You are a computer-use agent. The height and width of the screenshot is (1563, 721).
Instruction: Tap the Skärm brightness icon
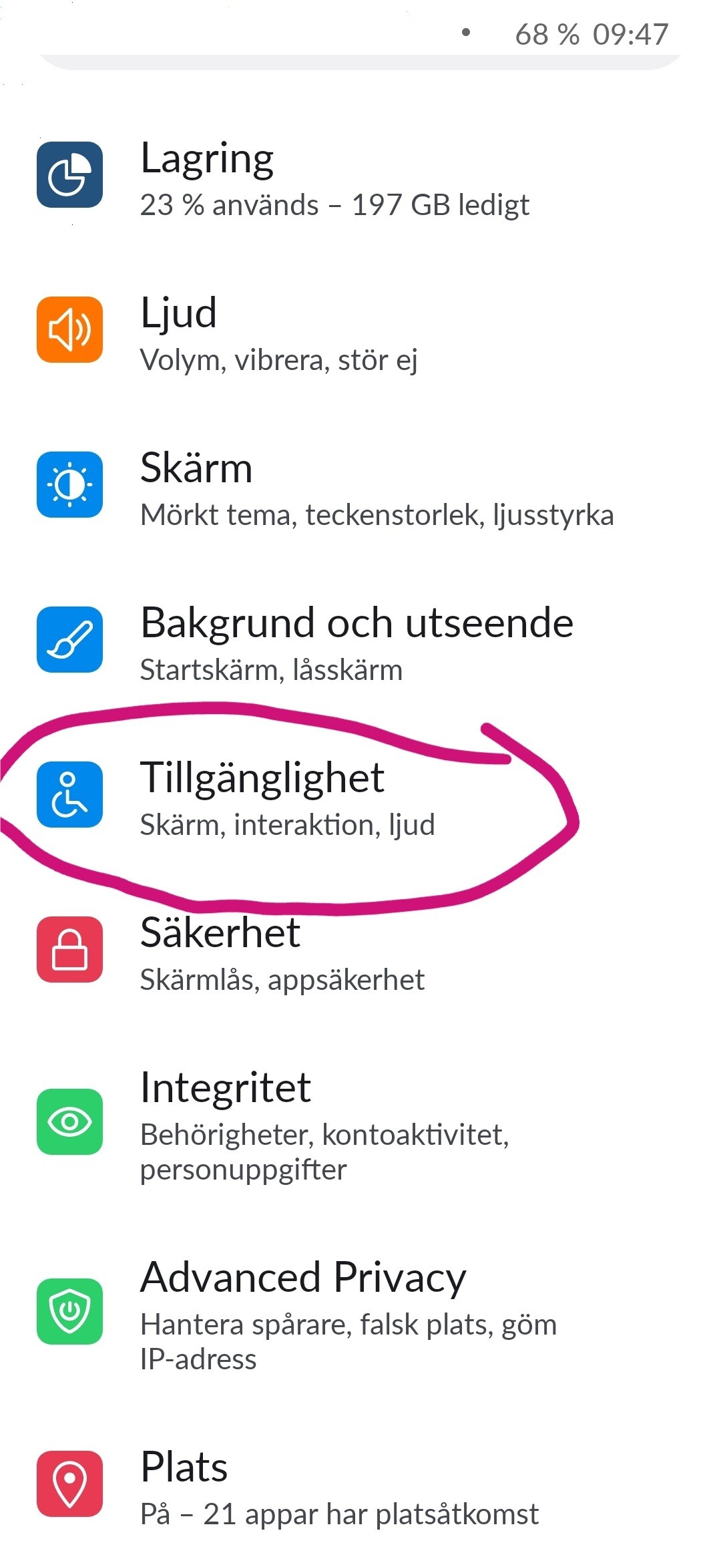69,484
